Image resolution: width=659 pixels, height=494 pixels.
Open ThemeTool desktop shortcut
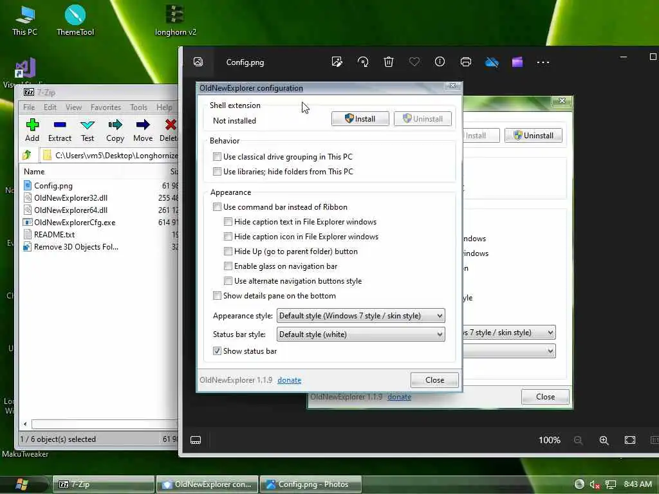[75, 20]
